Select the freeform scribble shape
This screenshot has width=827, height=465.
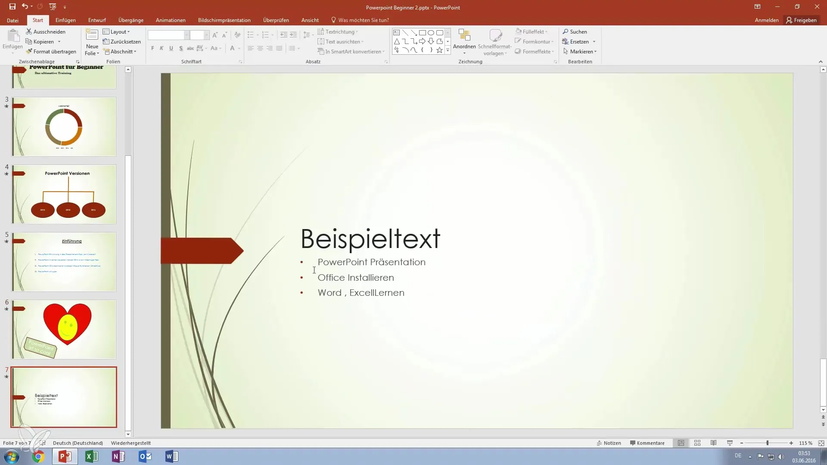(x=397, y=50)
